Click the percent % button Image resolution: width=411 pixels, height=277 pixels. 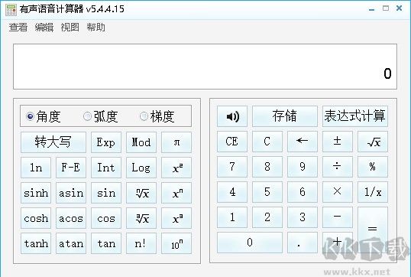[373, 167]
